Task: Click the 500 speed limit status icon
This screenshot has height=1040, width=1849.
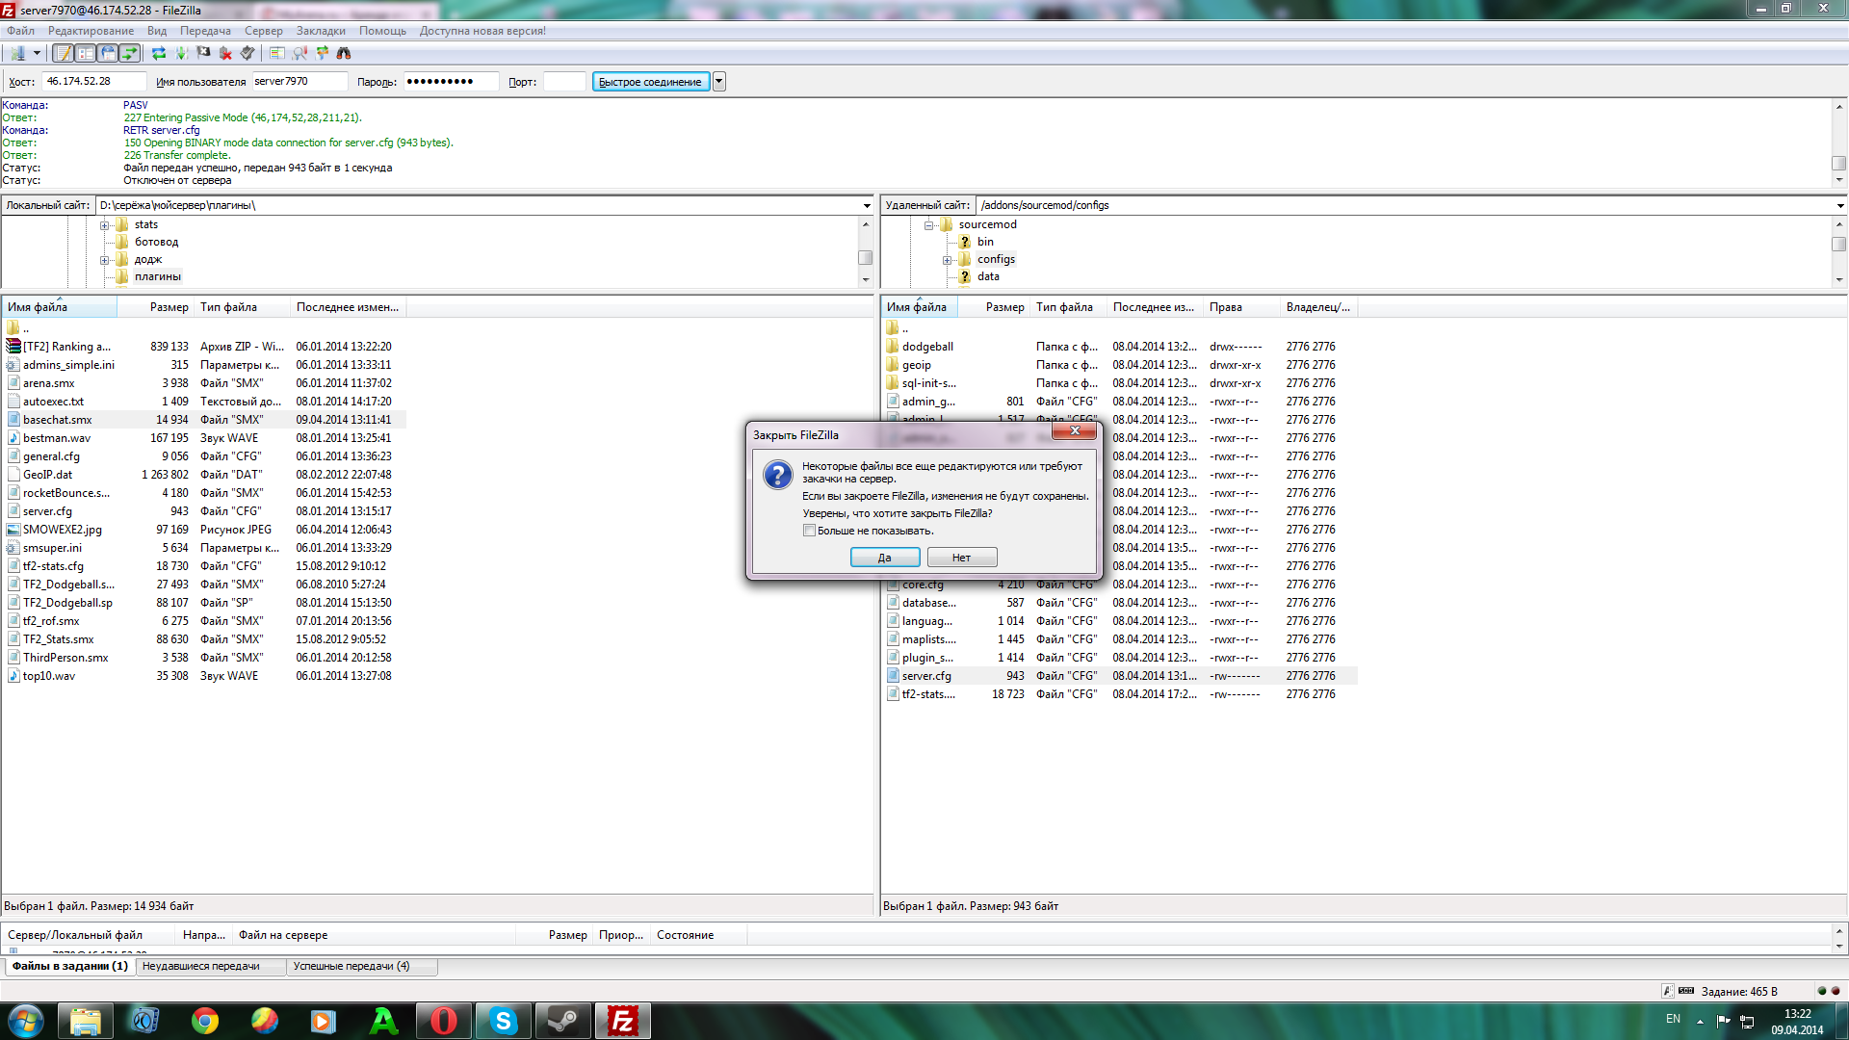Action: (1686, 991)
